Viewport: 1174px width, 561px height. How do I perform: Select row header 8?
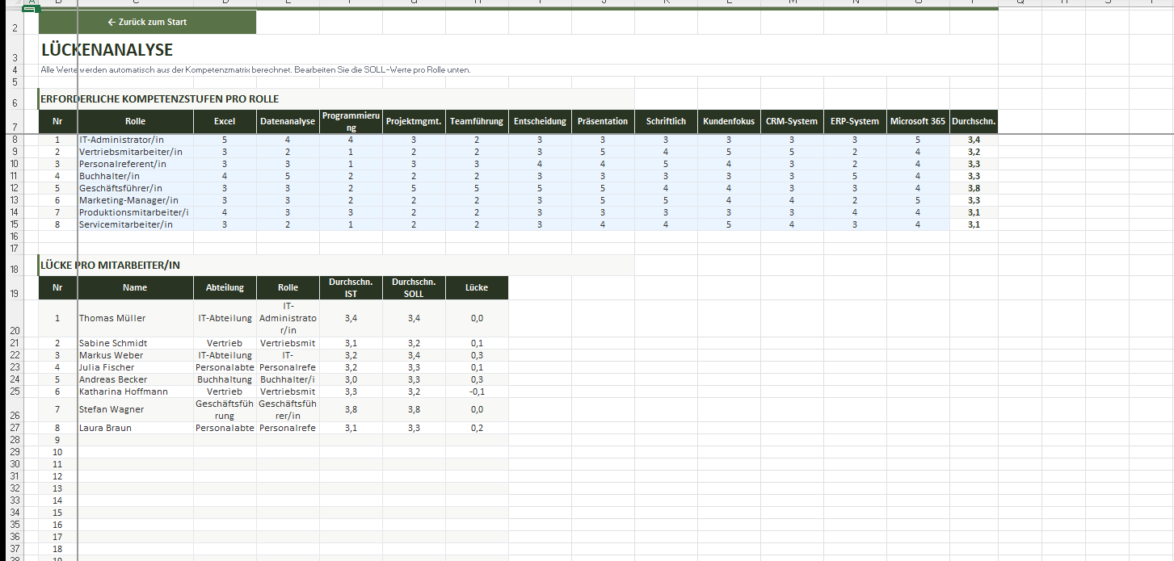tap(15, 140)
